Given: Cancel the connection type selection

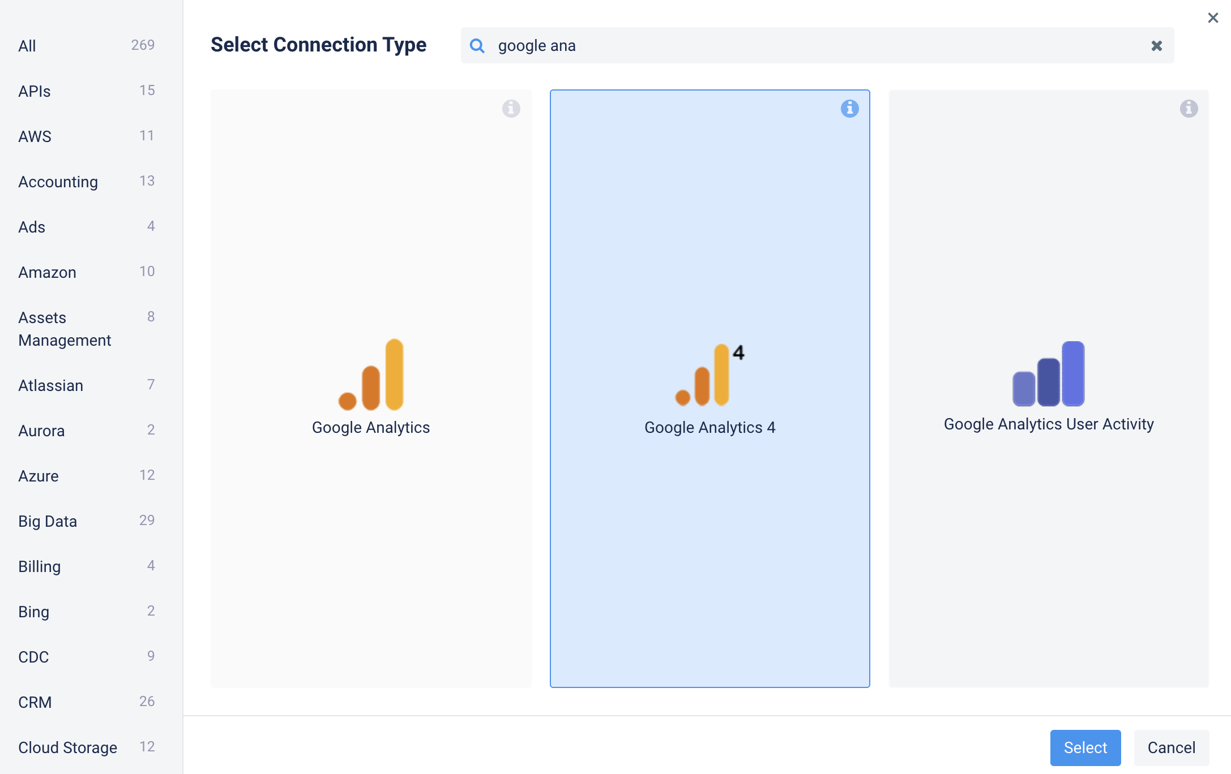Looking at the screenshot, I should click(x=1172, y=747).
